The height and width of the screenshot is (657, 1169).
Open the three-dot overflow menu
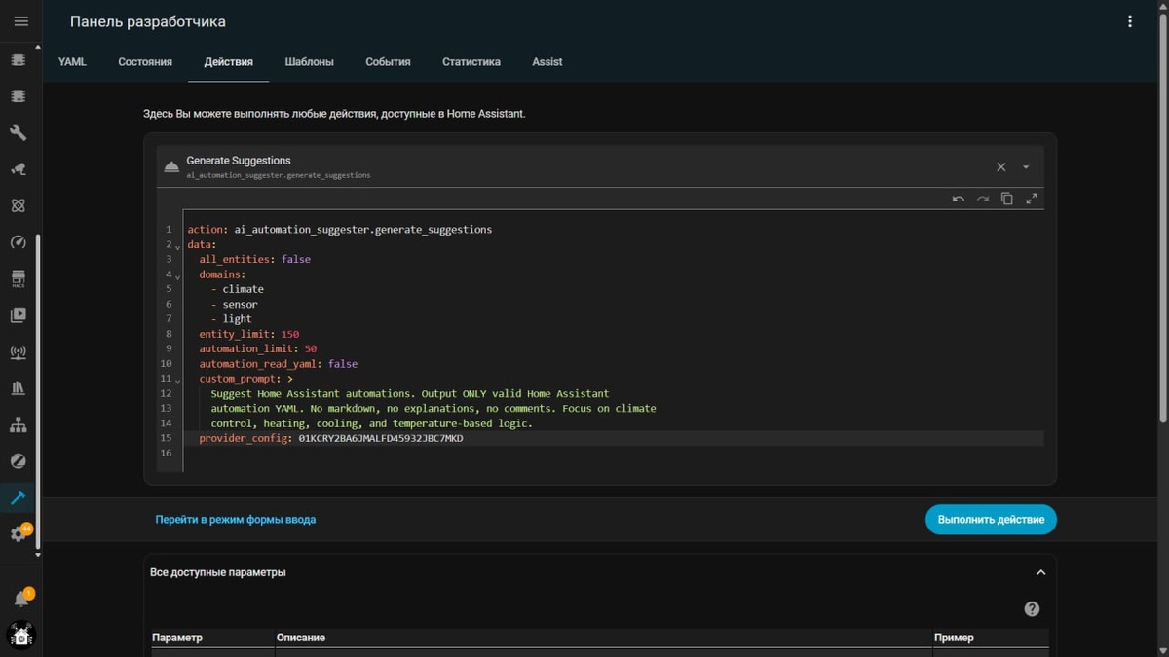pyautogui.click(x=1130, y=21)
